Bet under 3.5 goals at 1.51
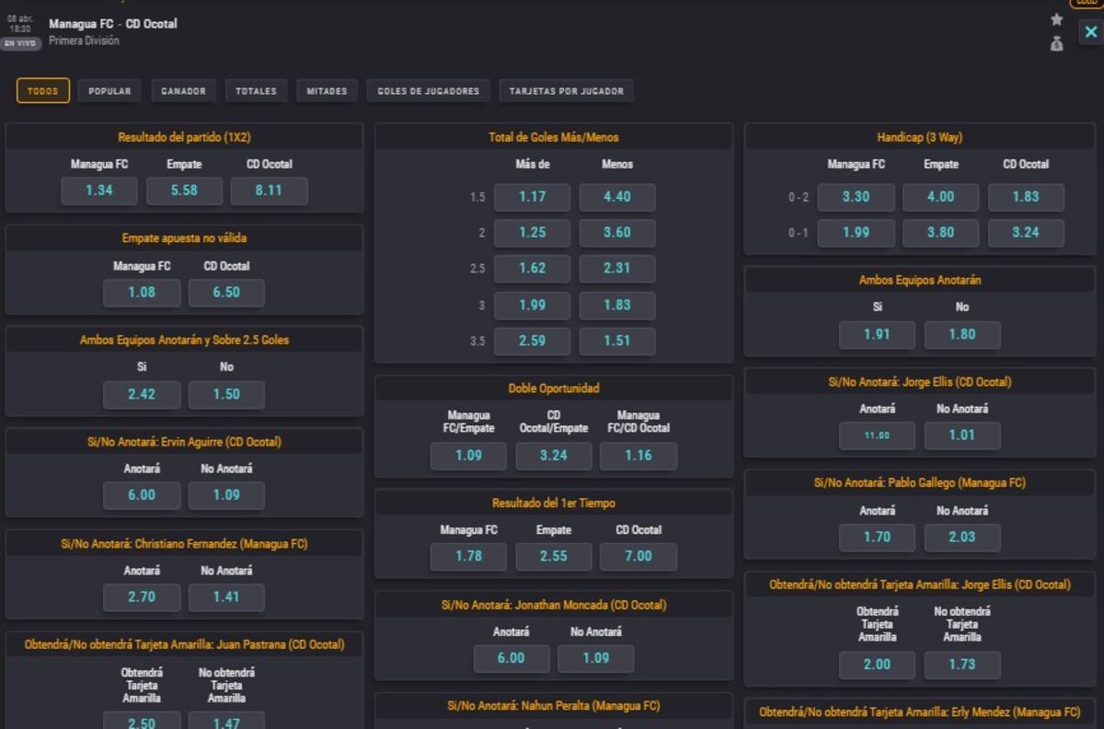The image size is (1104, 729). [617, 341]
